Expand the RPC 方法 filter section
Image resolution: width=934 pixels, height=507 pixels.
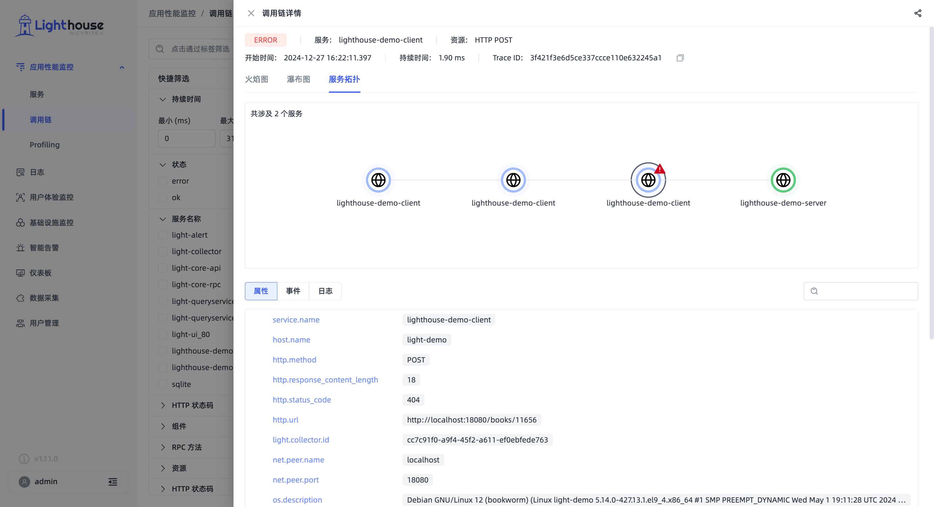[x=163, y=448]
